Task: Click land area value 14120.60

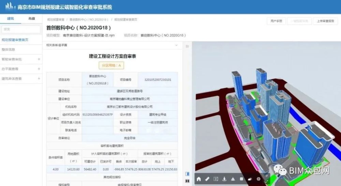Action: pyautogui.click(x=73, y=169)
